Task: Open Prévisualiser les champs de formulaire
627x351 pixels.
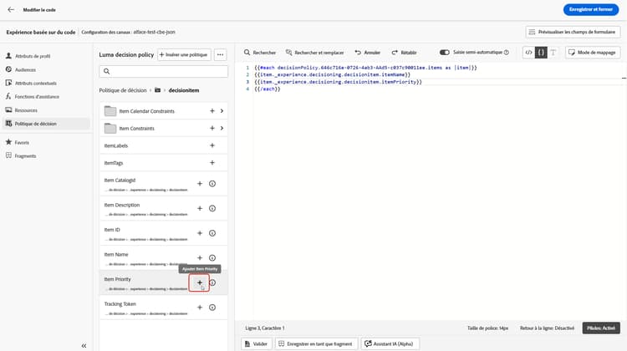Action: click(573, 32)
